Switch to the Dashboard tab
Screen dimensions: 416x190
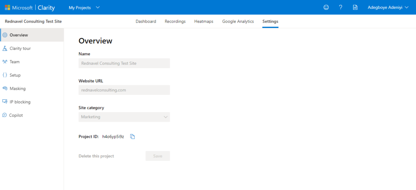[x=146, y=21]
